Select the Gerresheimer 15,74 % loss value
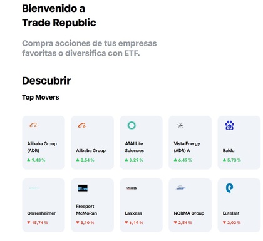The height and width of the screenshot is (241, 263). click(x=38, y=223)
